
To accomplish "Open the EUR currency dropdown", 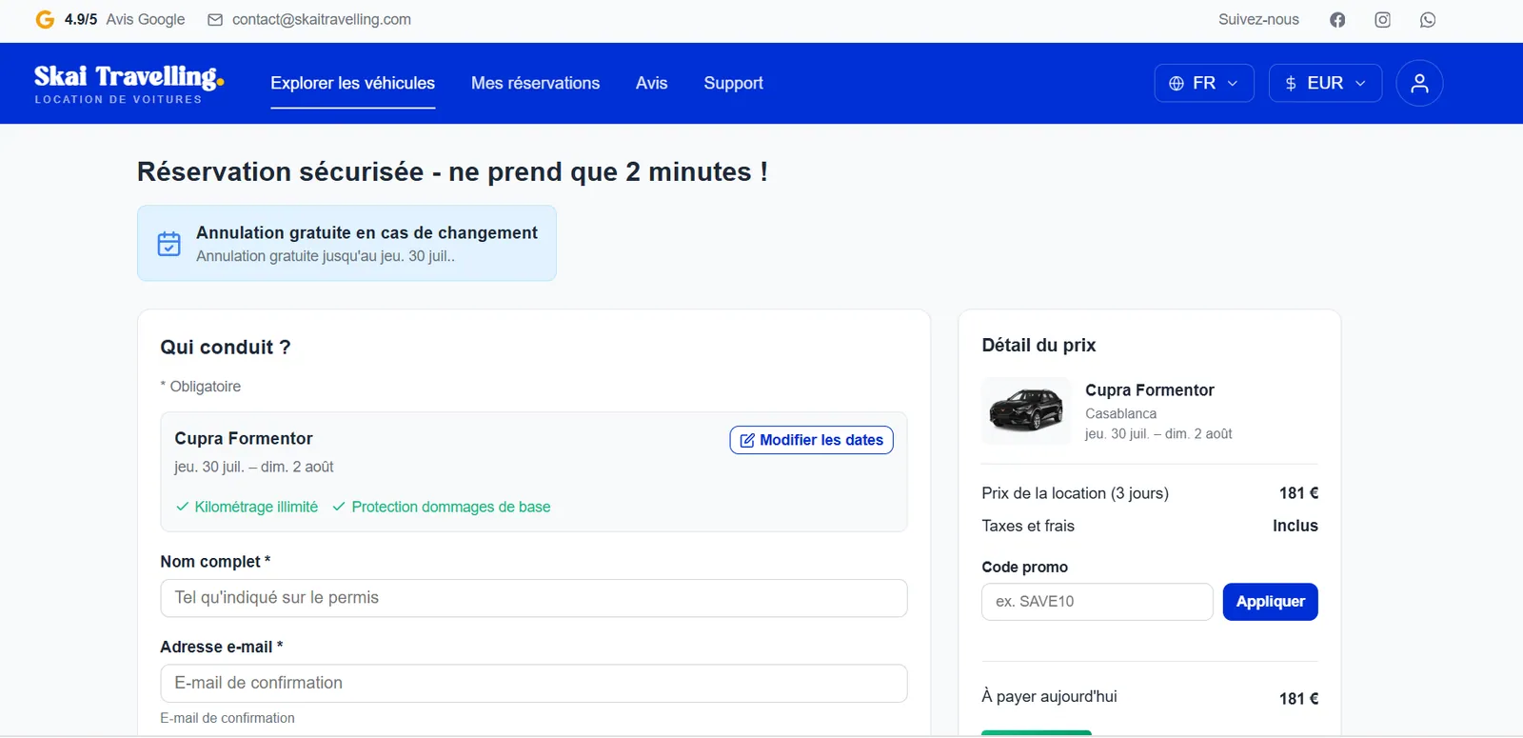I will point(1325,83).
